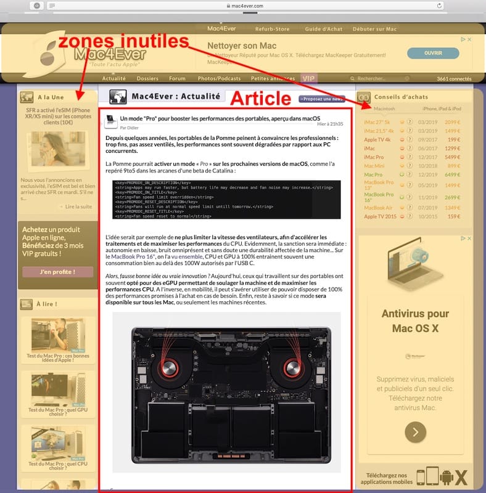Click the VIP navigation button
Image resolution: width=486 pixels, height=493 pixels.
coord(308,78)
